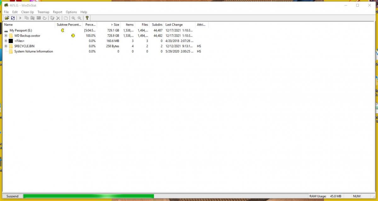Open the Edit menu

pyautogui.click(x=15, y=12)
